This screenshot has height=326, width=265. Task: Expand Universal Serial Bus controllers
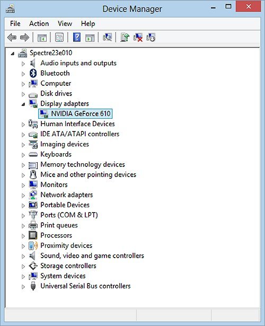(23, 287)
